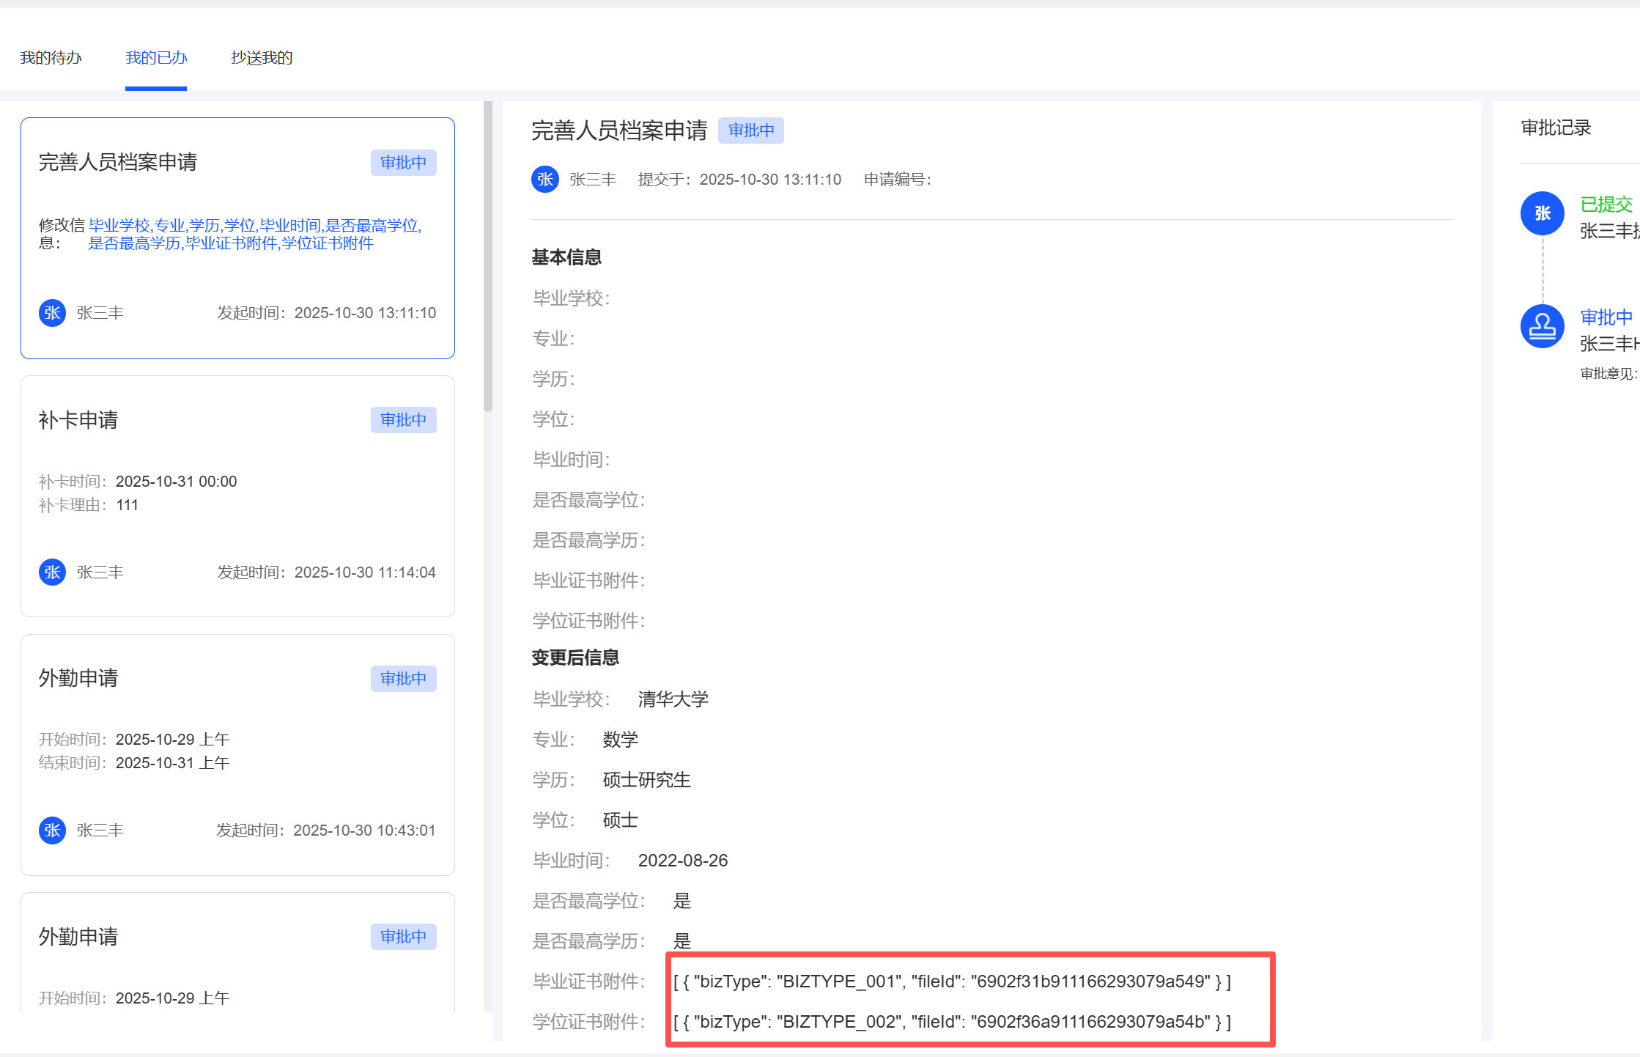
Task: Click the 张 avatar on the first 外勤申请 card
Action: (52, 830)
